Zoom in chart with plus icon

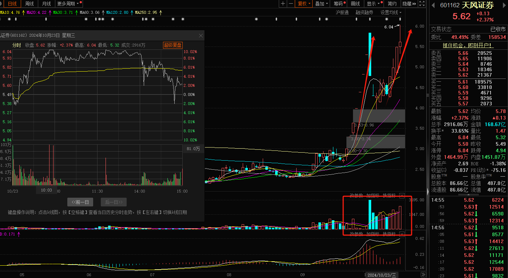[283, 4]
